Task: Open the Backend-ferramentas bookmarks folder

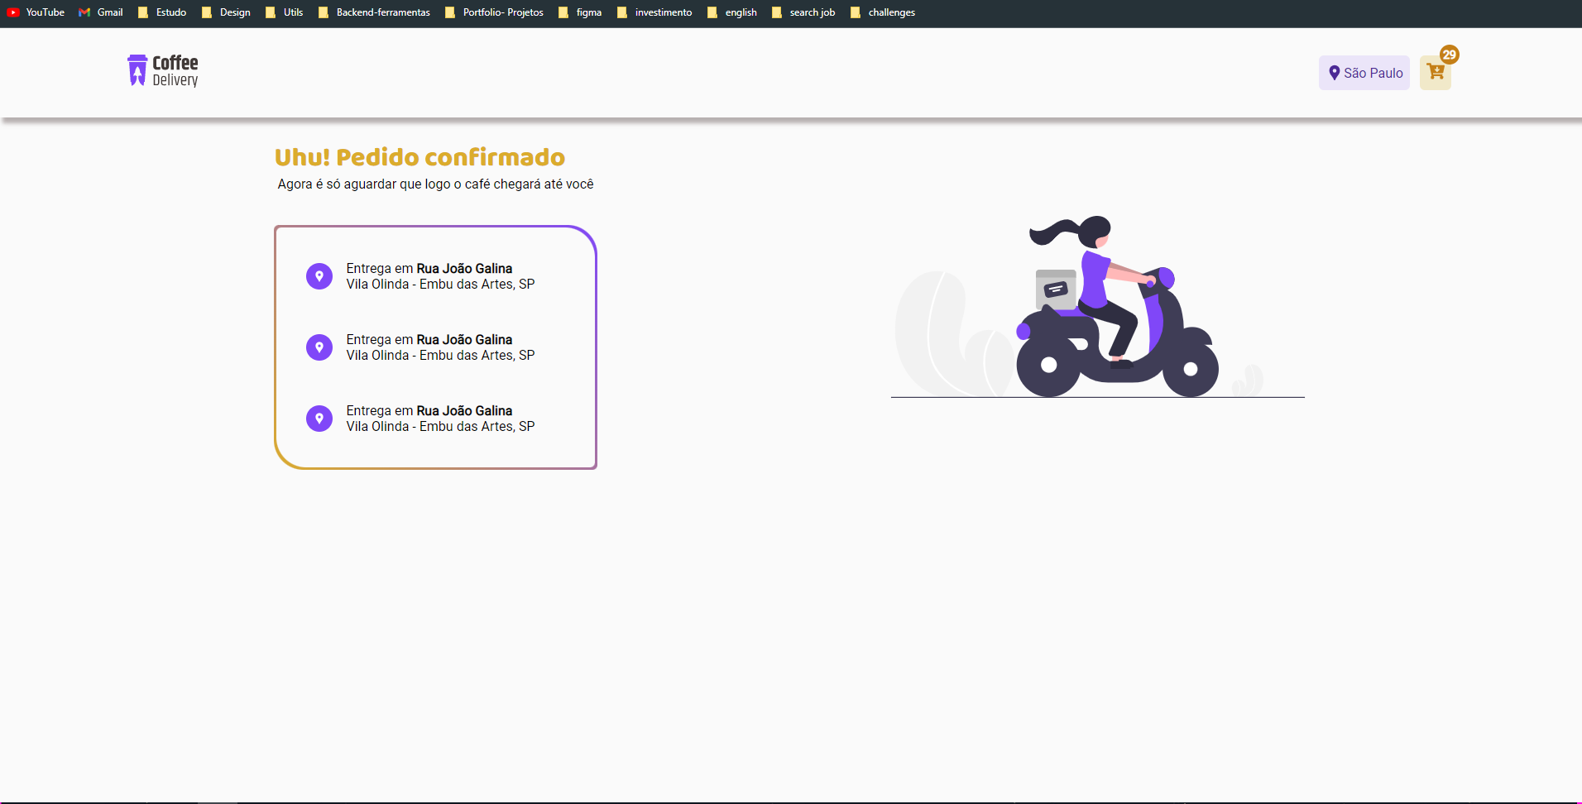Action: 374,12
